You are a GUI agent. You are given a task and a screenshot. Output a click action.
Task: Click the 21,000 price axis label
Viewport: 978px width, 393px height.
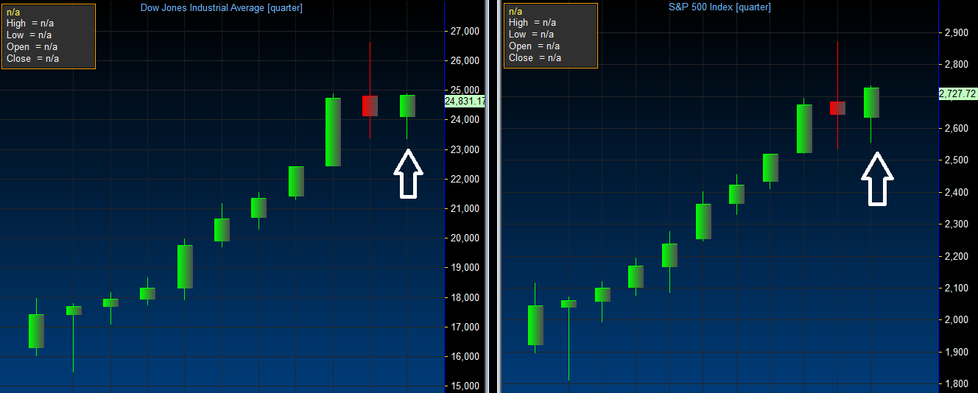465,208
